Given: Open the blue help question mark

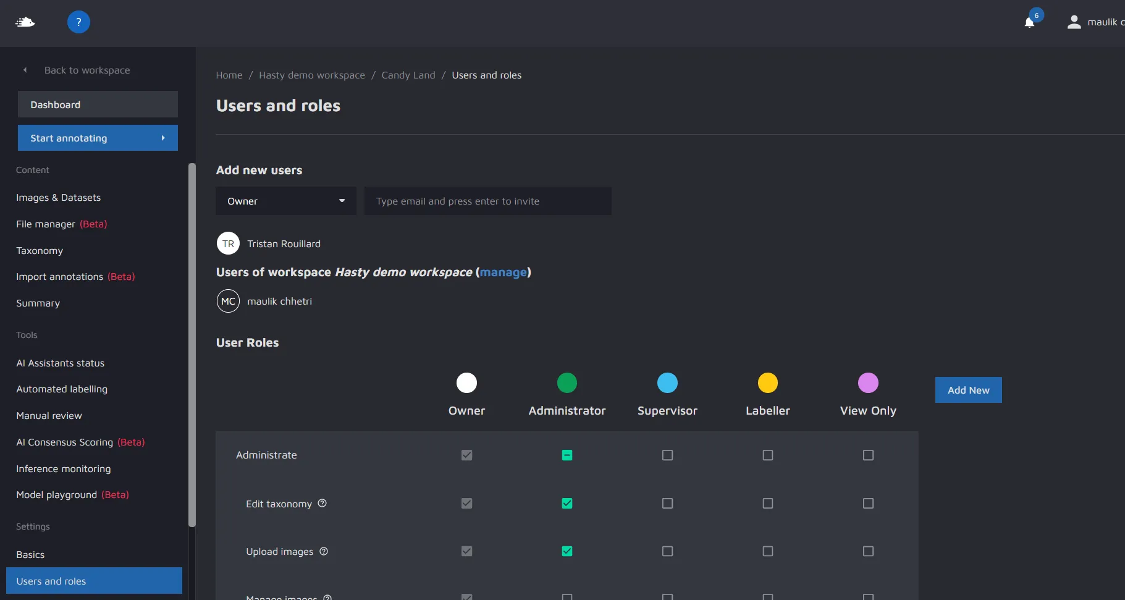Looking at the screenshot, I should point(78,22).
